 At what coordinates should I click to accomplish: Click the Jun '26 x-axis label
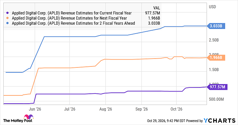click(x=35, y=109)
